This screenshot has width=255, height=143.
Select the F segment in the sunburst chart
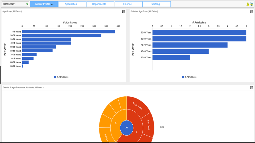[x=137, y=132]
